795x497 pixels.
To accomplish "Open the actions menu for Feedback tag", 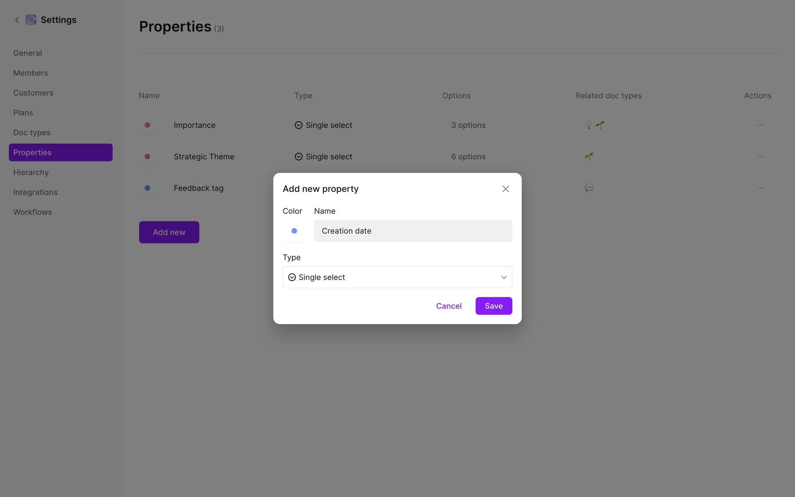I will coord(760,188).
